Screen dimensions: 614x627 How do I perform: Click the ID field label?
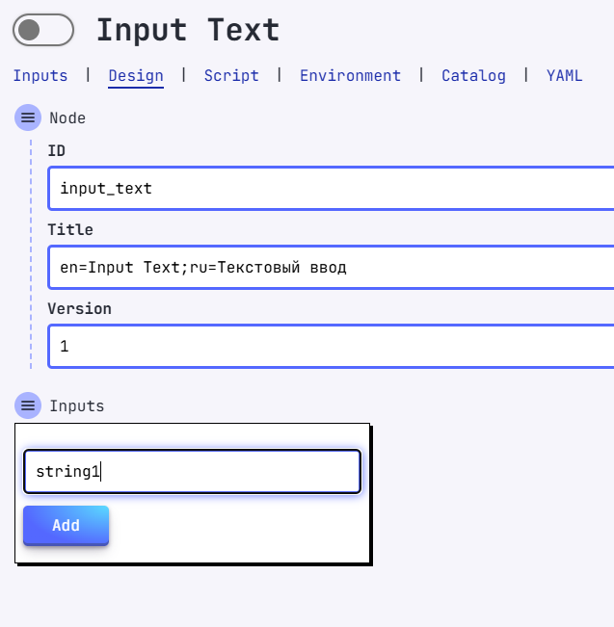[x=57, y=151]
